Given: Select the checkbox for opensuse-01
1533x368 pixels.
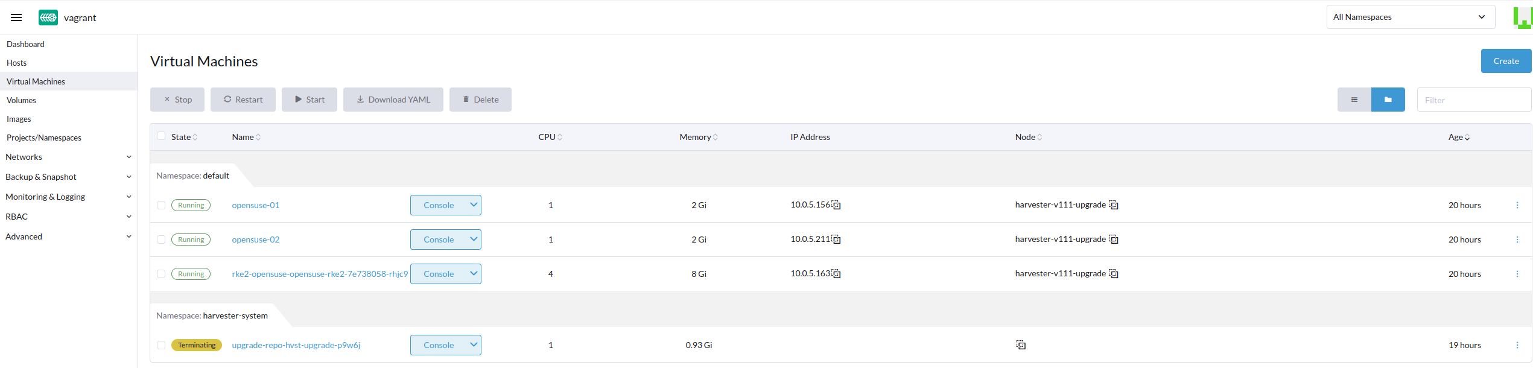Looking at the screenshot, I should [x=161, y=205].
